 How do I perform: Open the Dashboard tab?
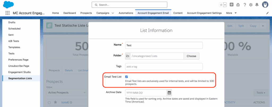pos(70,13)
